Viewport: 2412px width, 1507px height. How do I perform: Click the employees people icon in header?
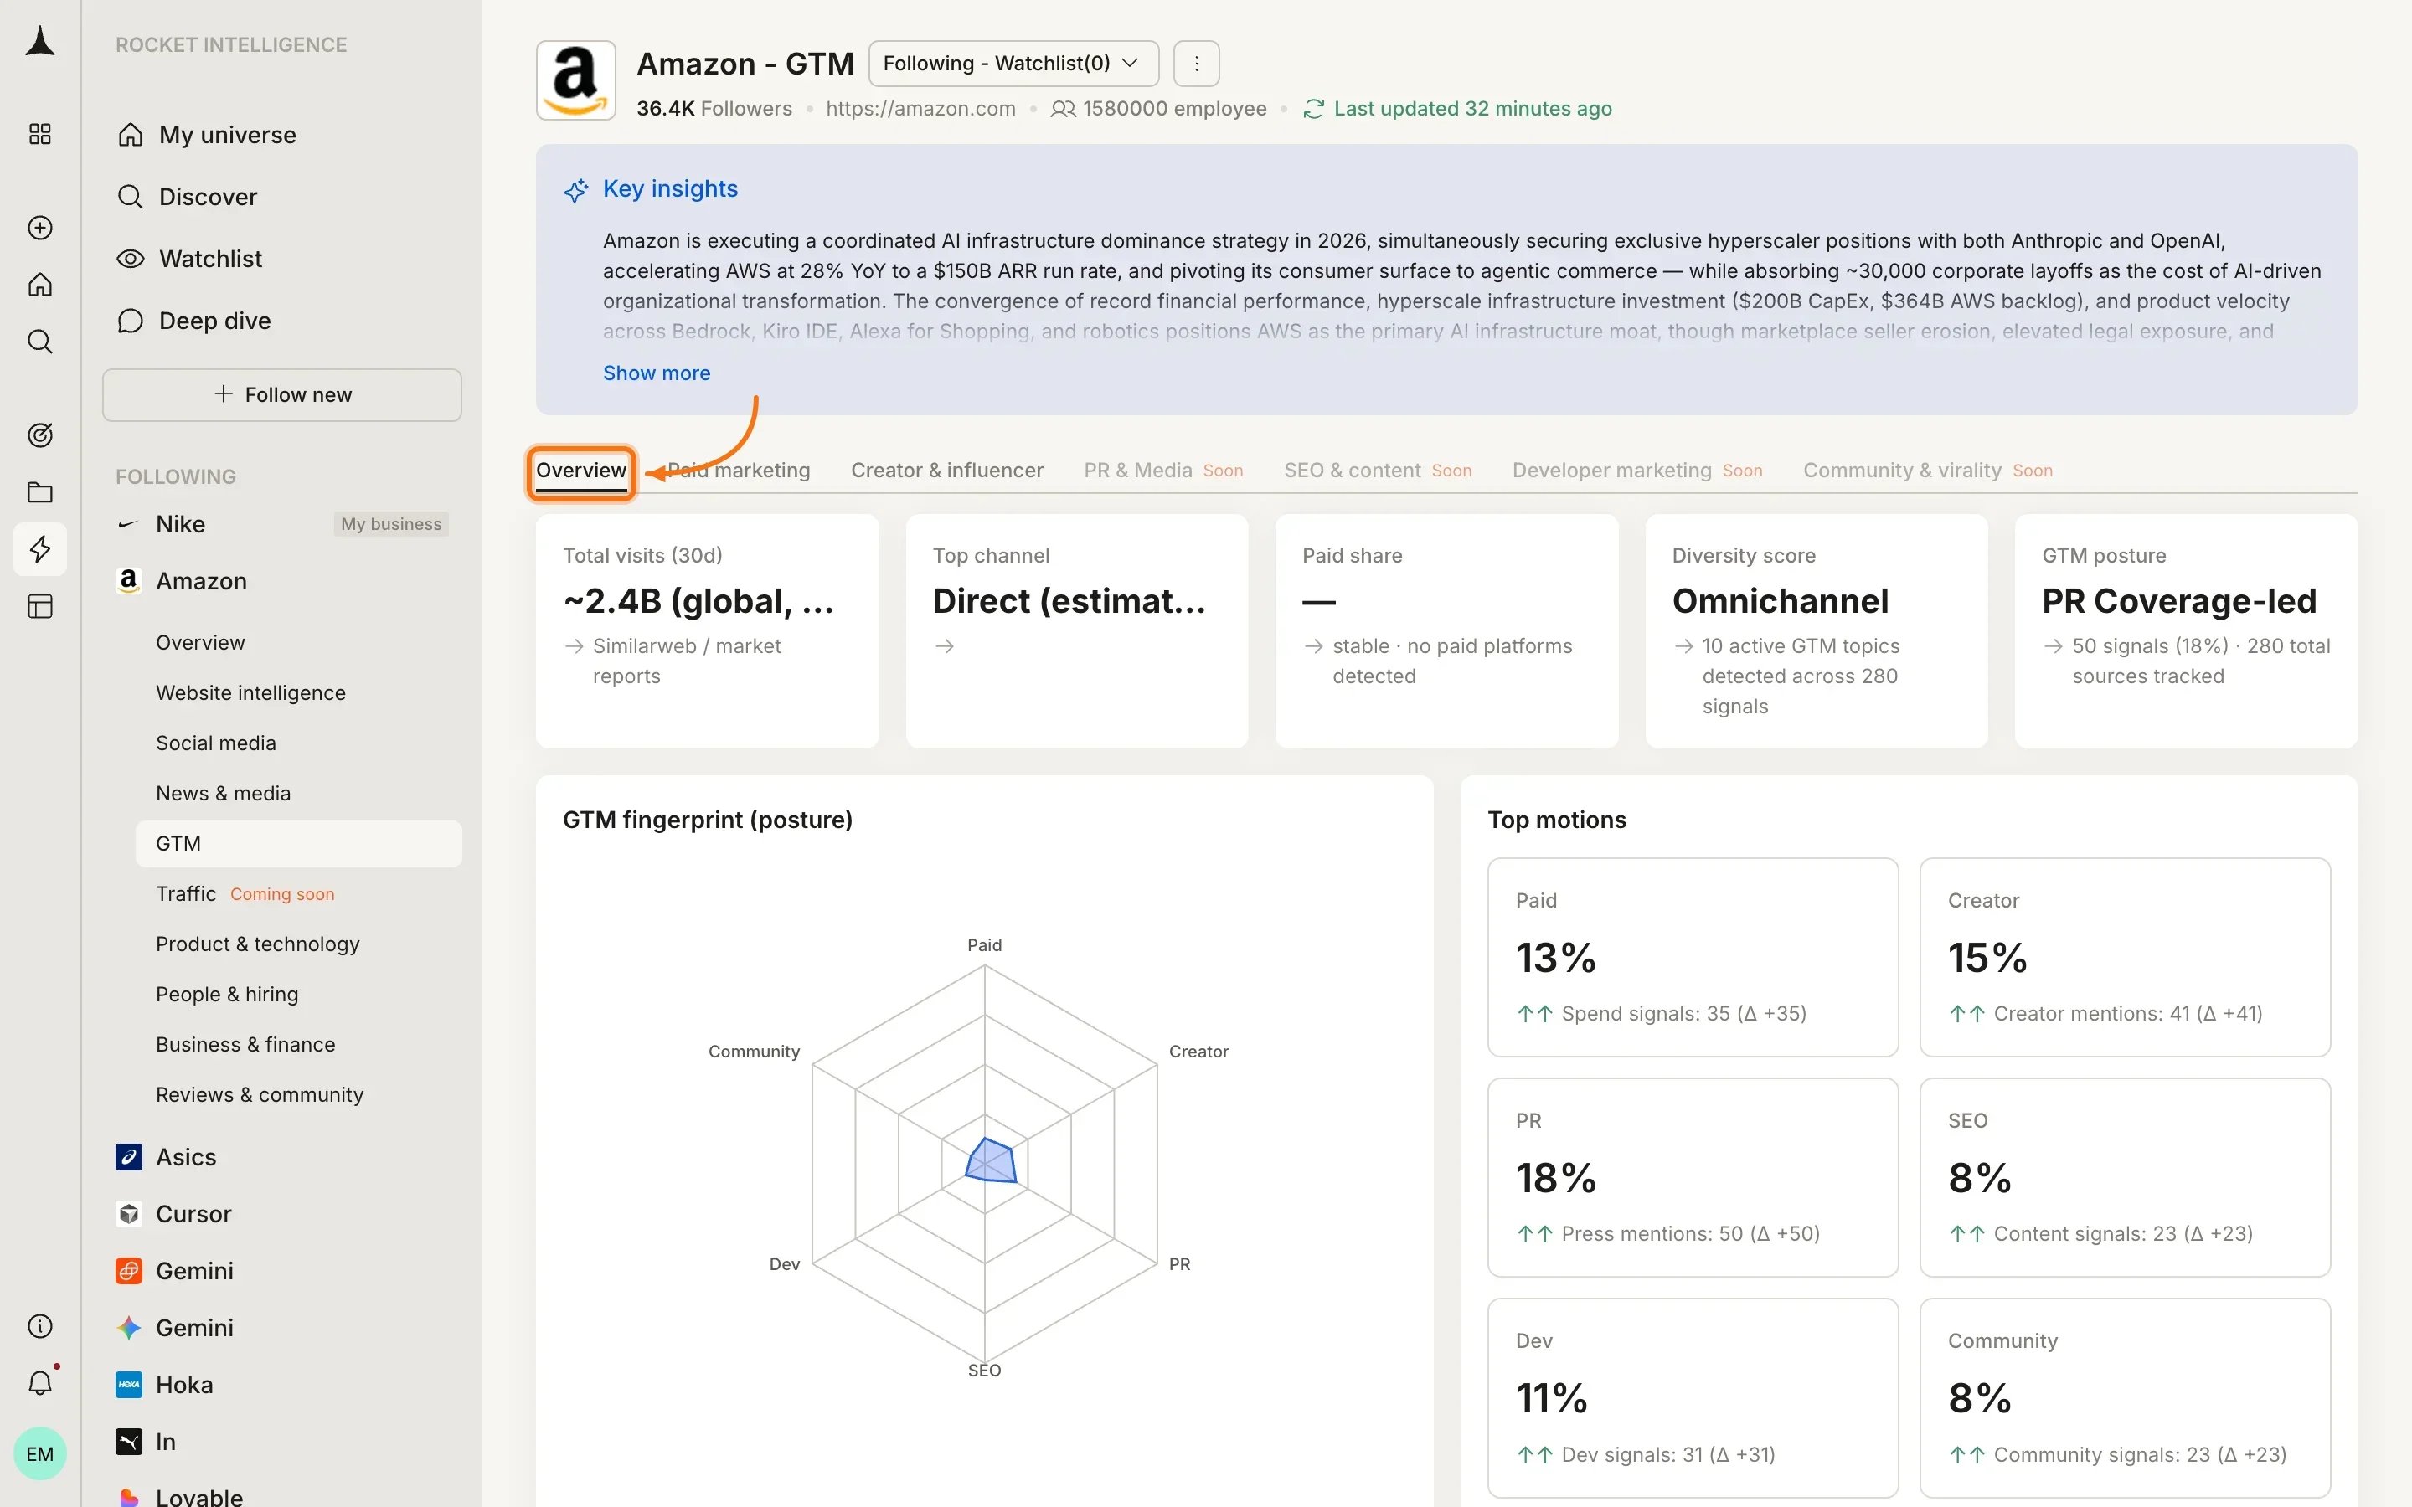(1064, 109)
